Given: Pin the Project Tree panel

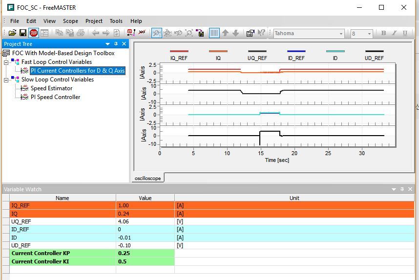Looking at the screenshot, I should 116,44.
